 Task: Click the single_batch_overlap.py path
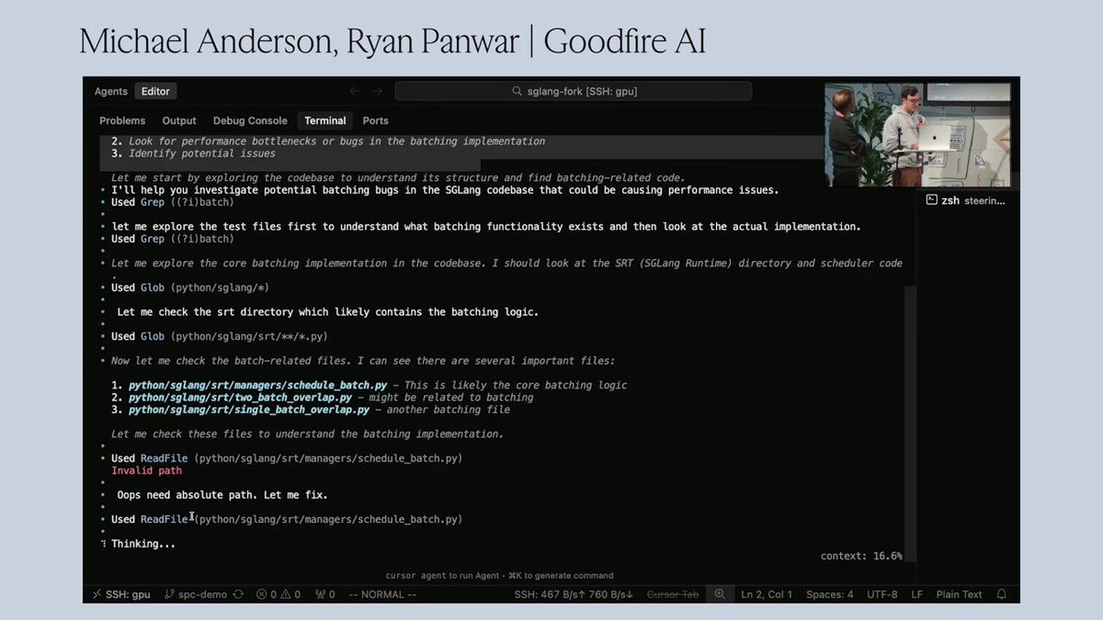[x=249, y=410]
